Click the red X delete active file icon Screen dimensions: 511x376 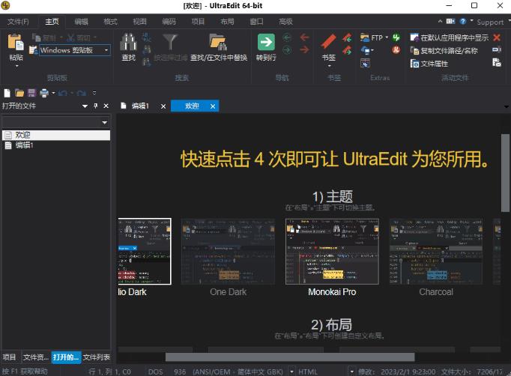497,37
